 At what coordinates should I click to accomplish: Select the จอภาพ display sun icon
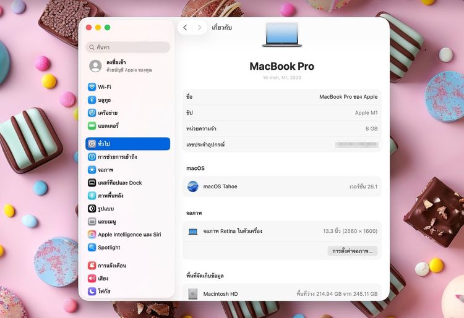tap(92, 170)
